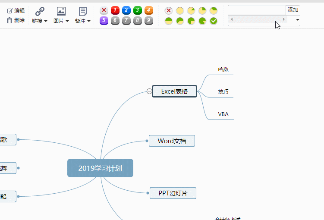Select the Word文档 node

click(172, 141)
